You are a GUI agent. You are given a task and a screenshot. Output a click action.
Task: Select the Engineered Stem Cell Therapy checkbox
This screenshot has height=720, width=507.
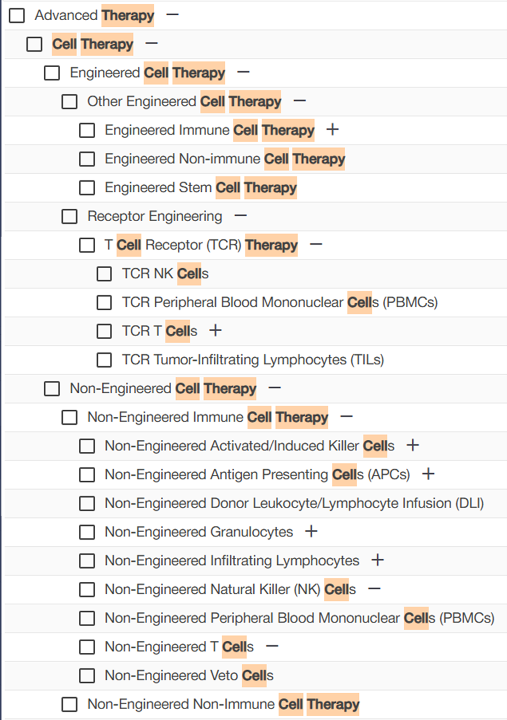click(x=87, y=188)
